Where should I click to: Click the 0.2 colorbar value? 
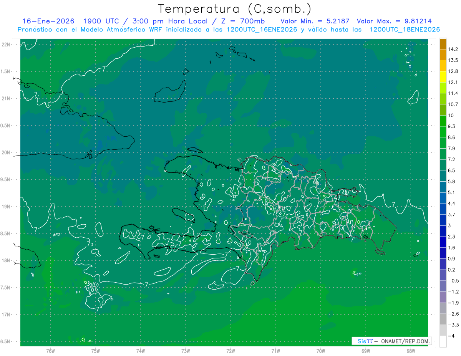click(452, 270)
